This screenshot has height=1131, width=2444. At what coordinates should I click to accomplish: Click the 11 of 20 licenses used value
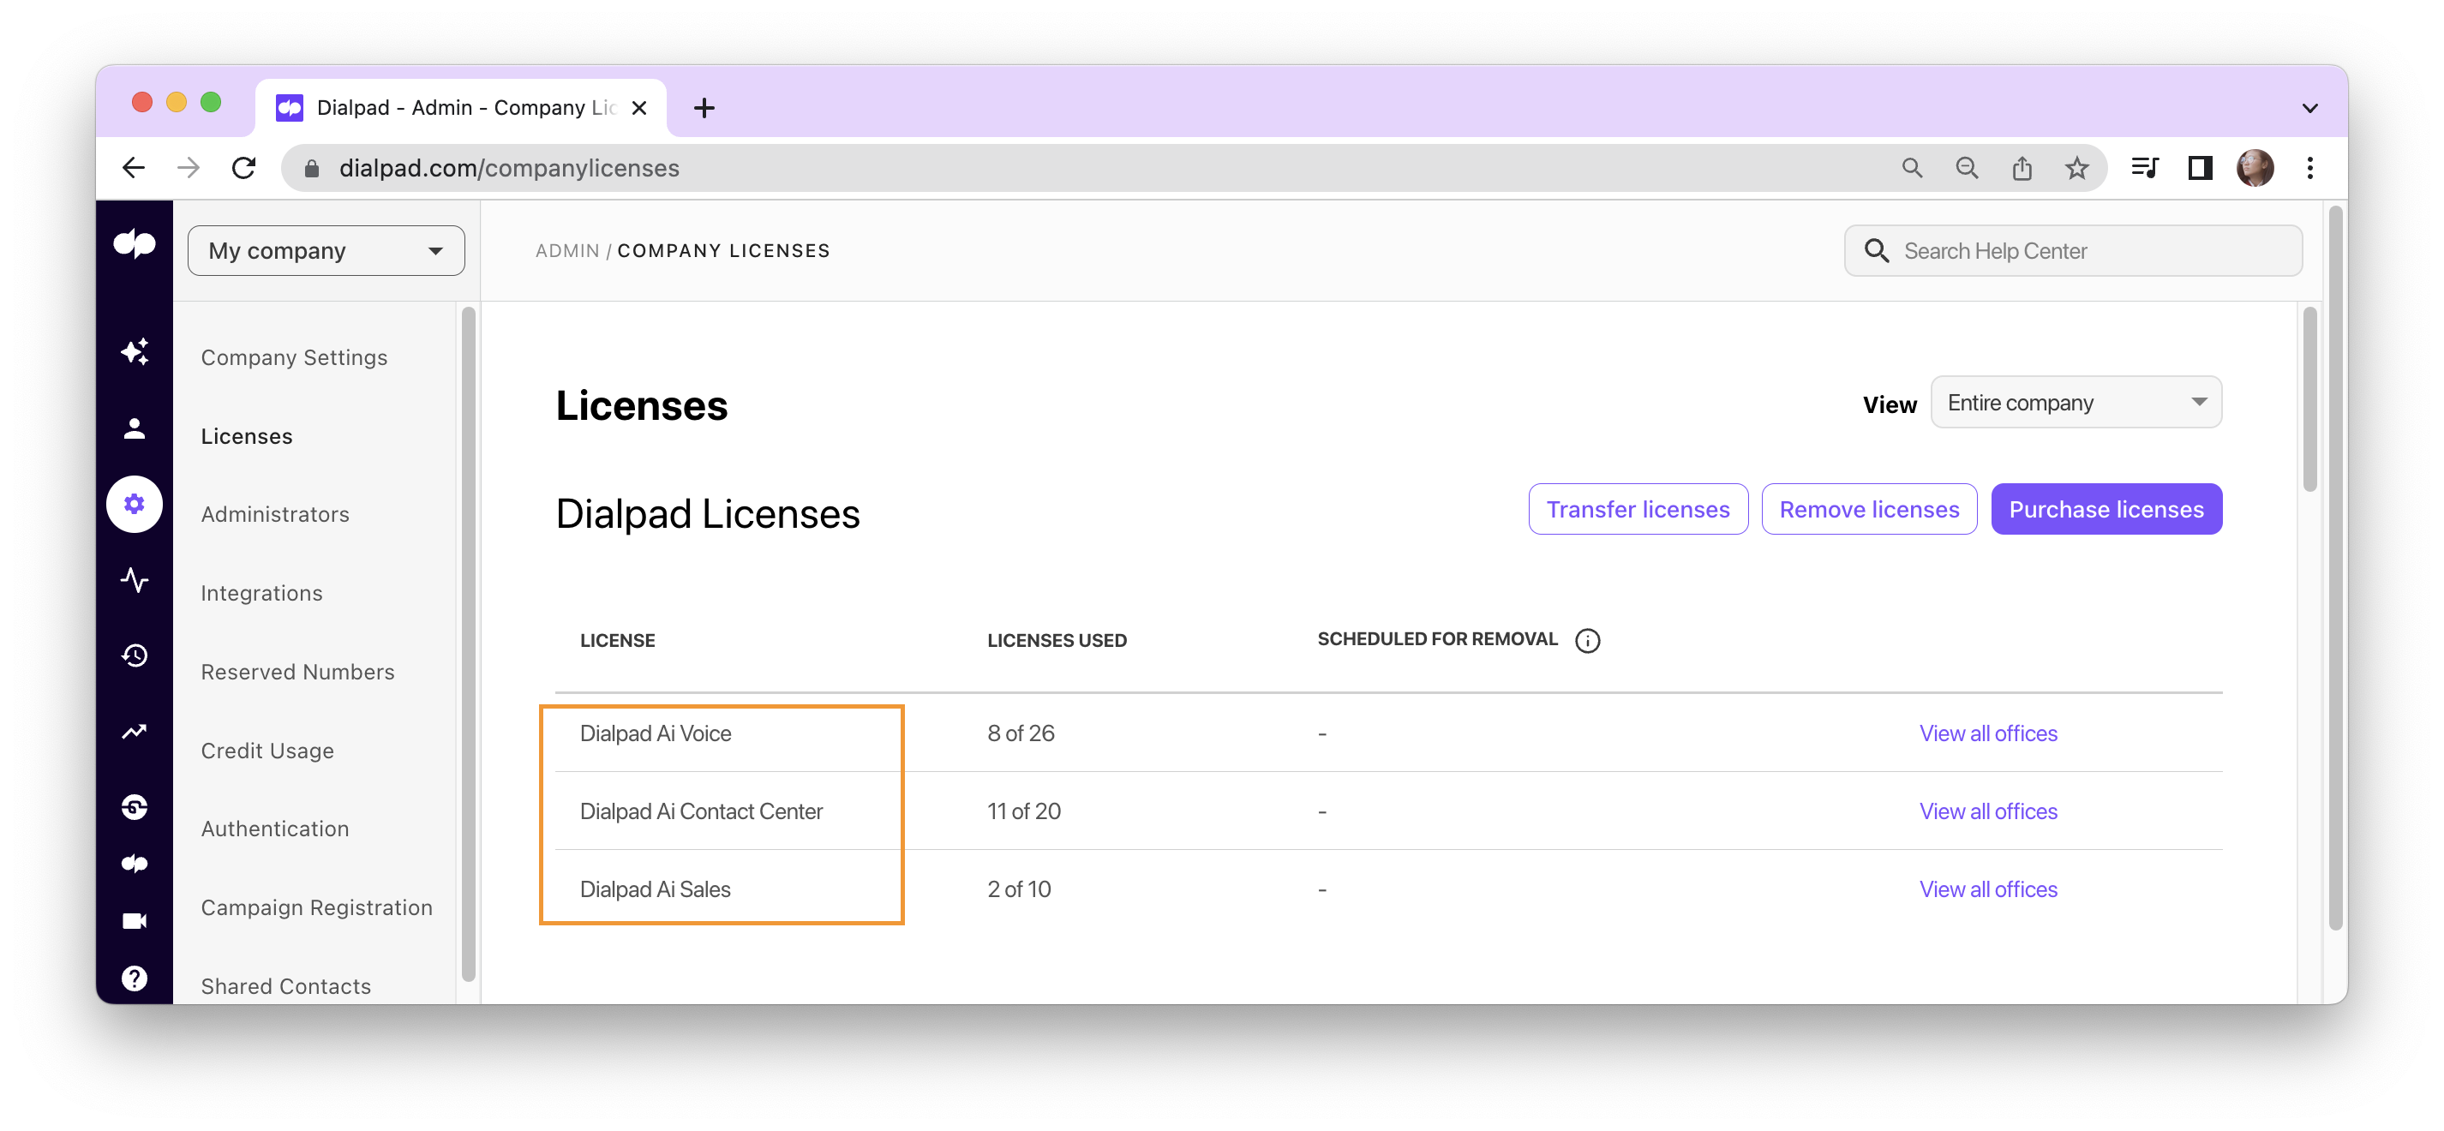pos(1024,811)
